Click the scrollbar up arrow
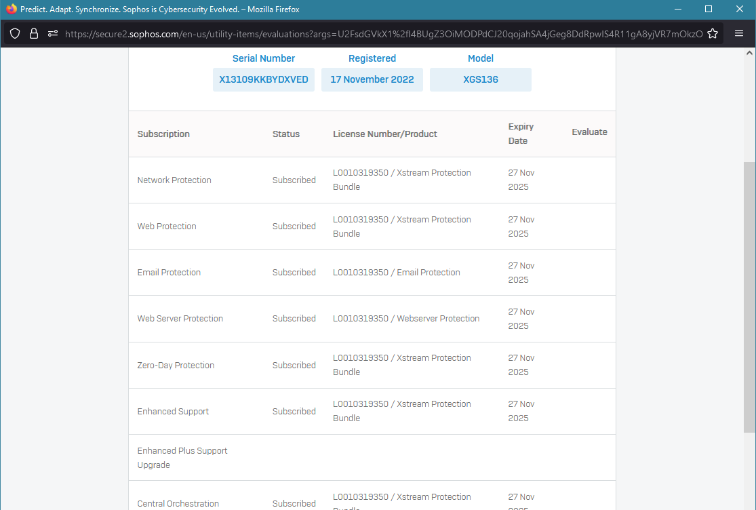 [x=749, y=53]
